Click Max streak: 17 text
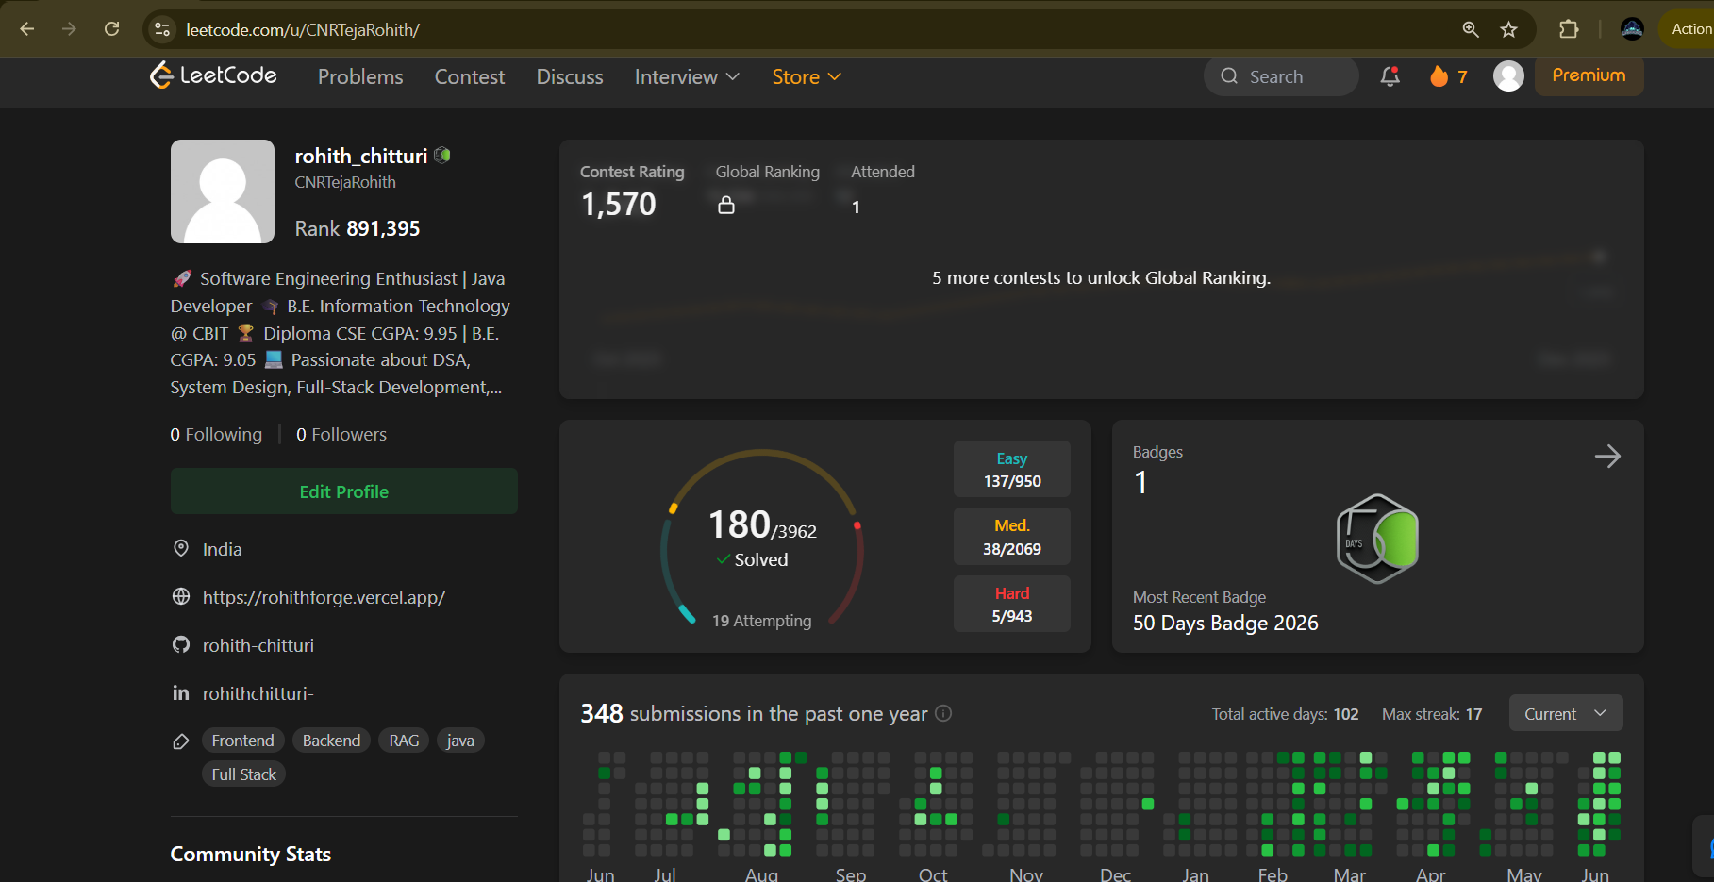This screenshot has width=1714, height=882. click(1432, 714)
